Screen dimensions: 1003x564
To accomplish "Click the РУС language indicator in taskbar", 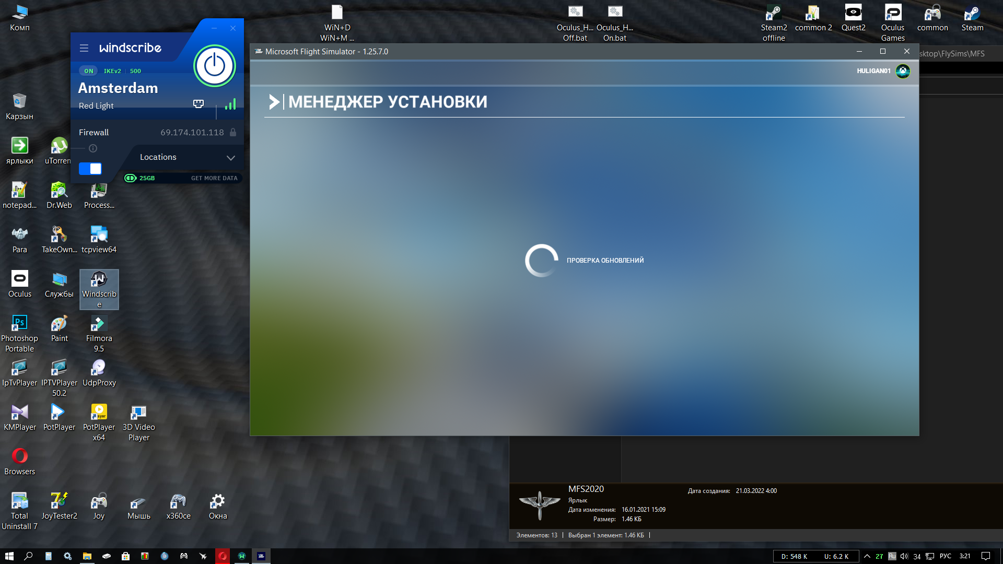I will [x=945, y=556].
